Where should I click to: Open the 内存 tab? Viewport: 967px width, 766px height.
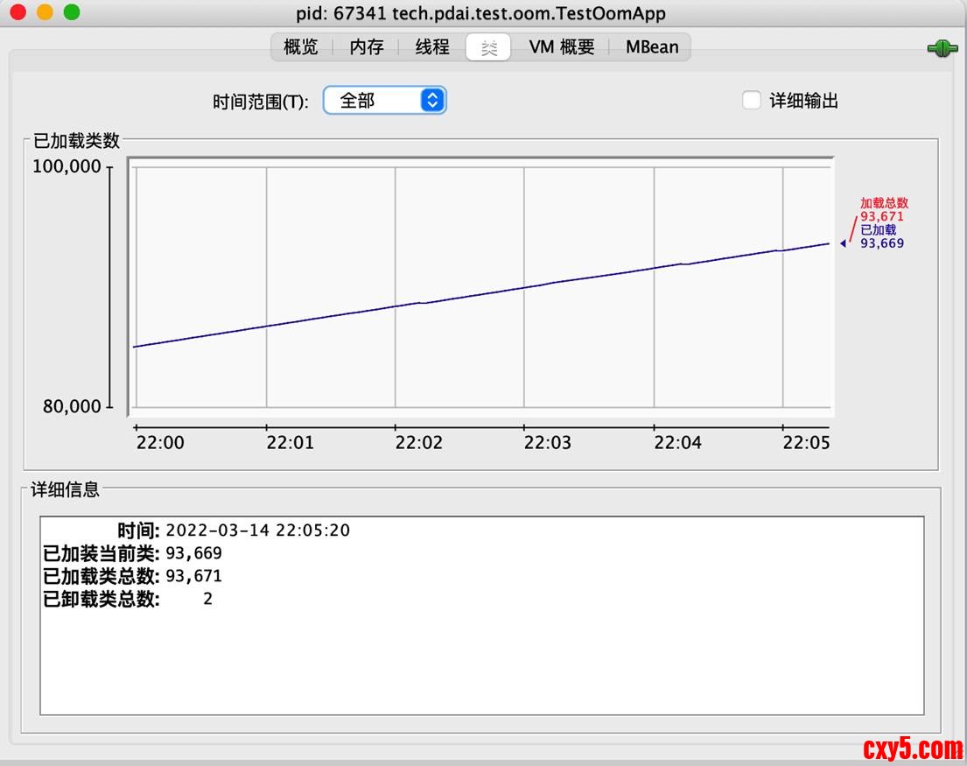point(367,47)
